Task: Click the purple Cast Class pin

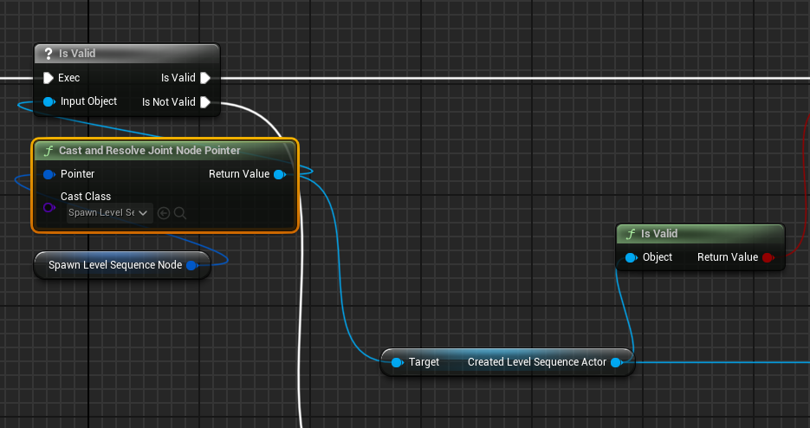Action: coord(49,207)
